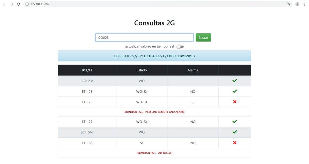Toggle the actualizar valores en tiempo real switch

tap(180, 47)
